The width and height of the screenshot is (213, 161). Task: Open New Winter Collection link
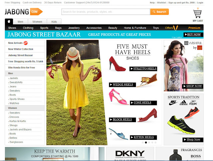click(x=21, y=49)
